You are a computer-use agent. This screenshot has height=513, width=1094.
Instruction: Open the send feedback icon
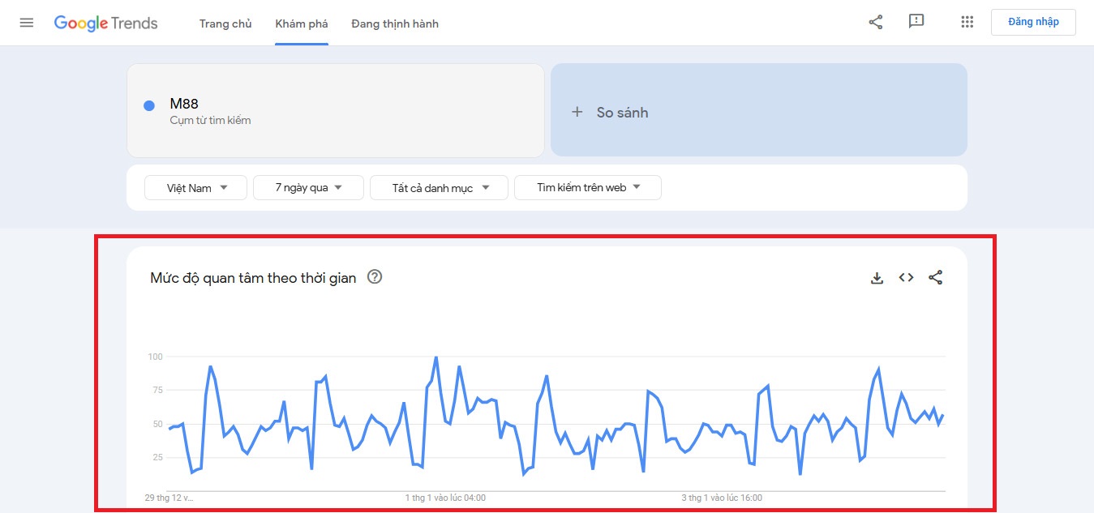(x=916, y=22)
